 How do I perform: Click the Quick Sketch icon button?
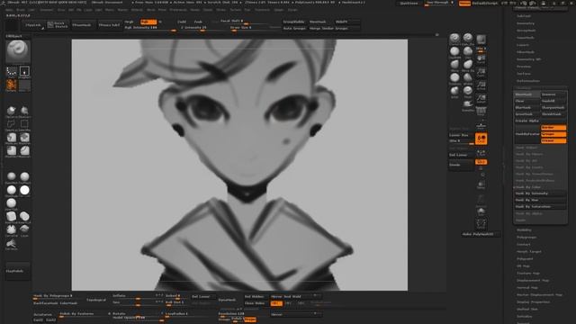pos(58,25)
